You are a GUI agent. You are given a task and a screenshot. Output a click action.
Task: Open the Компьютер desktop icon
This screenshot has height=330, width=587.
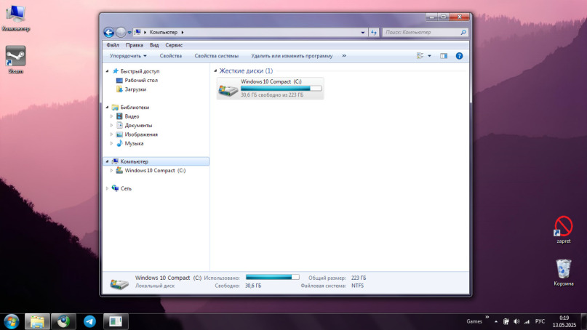click(x=15, y=18)
